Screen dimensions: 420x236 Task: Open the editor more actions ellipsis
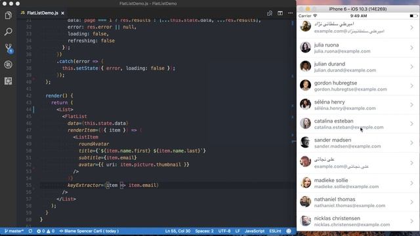click(x=290, y=13)
